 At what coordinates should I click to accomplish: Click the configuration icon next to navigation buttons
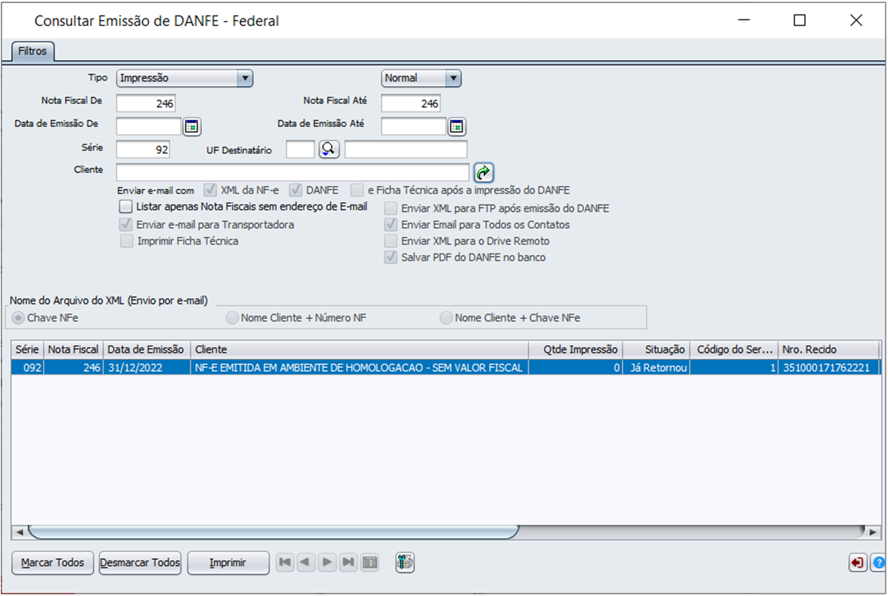pyautogui.click(x=405, y=563)
